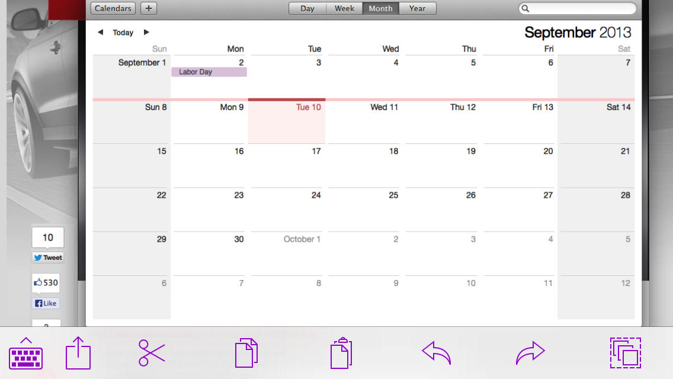Screen dimensions: 673x379
Task: Click in the calendar search field
Action: 577,8
